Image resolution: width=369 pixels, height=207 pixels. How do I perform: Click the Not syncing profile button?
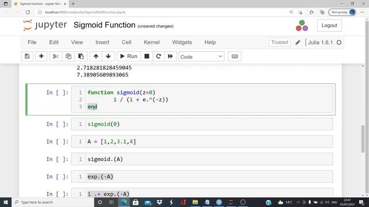[342, 12]
